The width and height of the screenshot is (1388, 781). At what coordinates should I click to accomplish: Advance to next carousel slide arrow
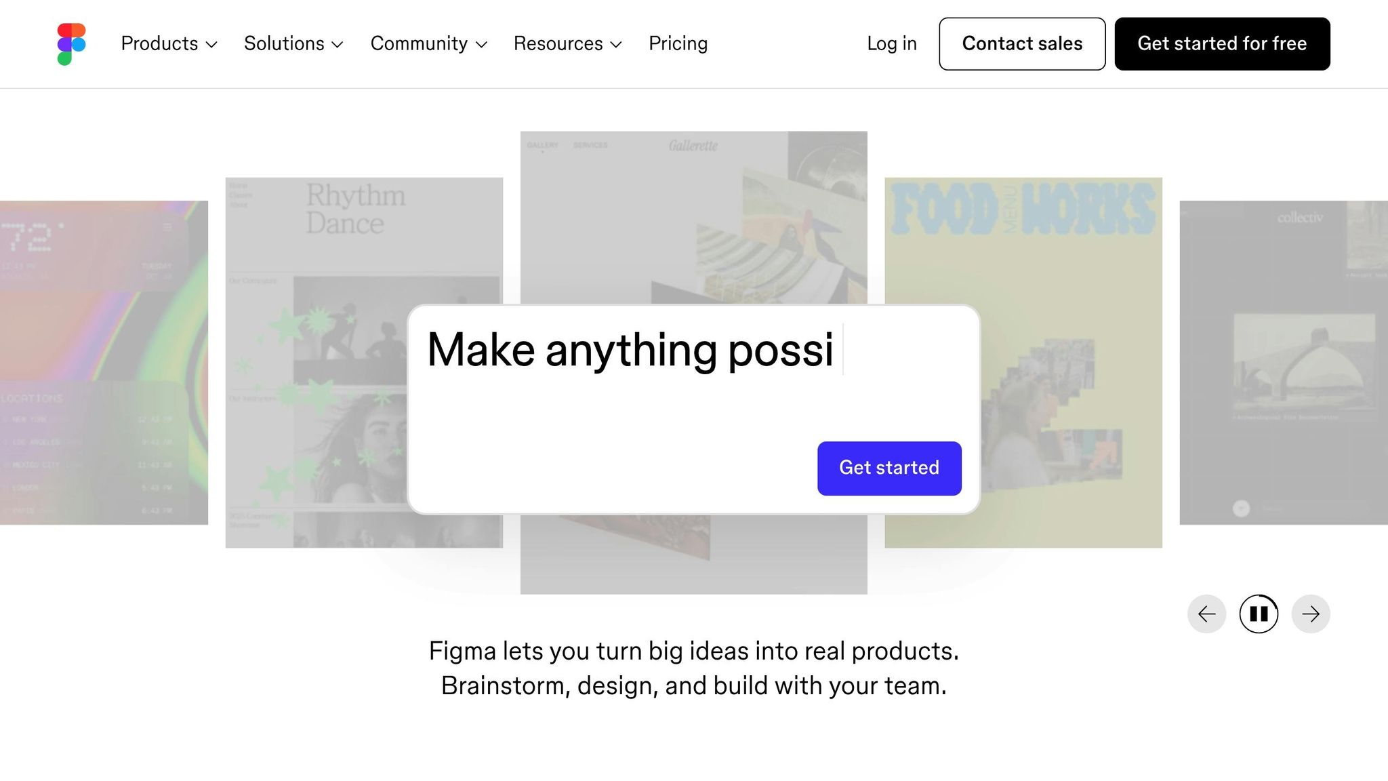click(x=1311, y=614)
